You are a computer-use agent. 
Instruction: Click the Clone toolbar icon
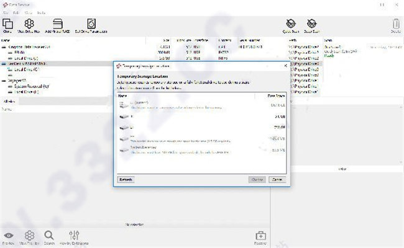[7, 25]
